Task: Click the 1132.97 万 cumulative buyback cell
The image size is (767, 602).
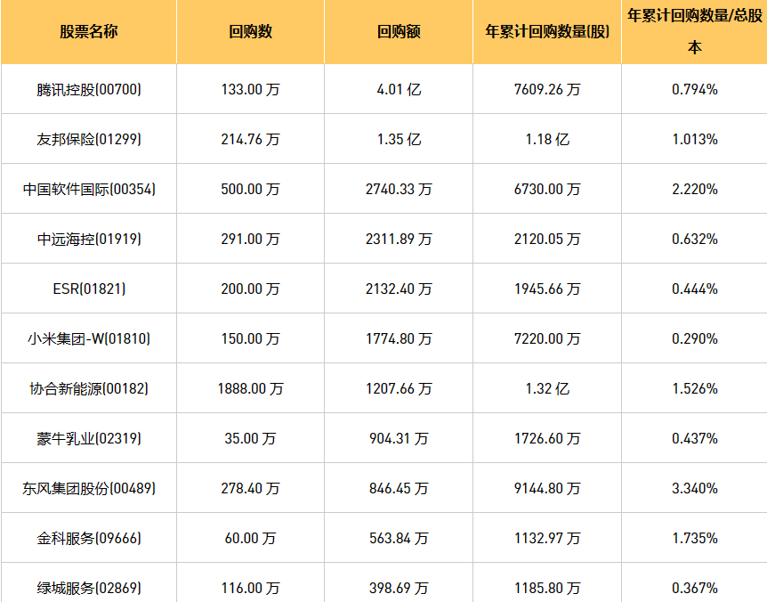Action: click(547, 539)
